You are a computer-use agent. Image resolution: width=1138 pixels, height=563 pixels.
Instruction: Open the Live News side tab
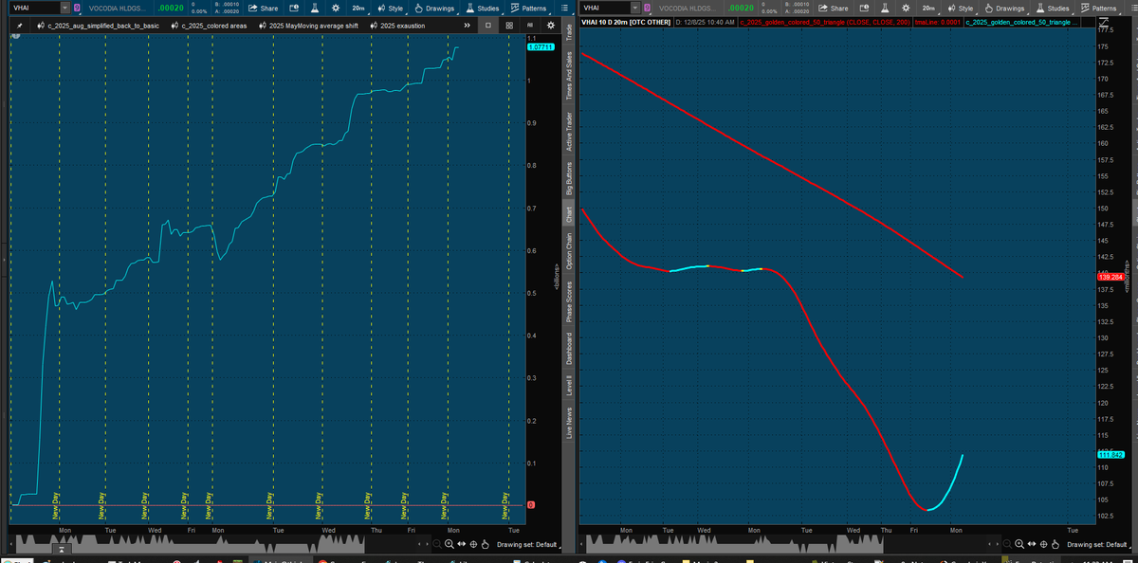pyautogui.click(x=569, y=422)
